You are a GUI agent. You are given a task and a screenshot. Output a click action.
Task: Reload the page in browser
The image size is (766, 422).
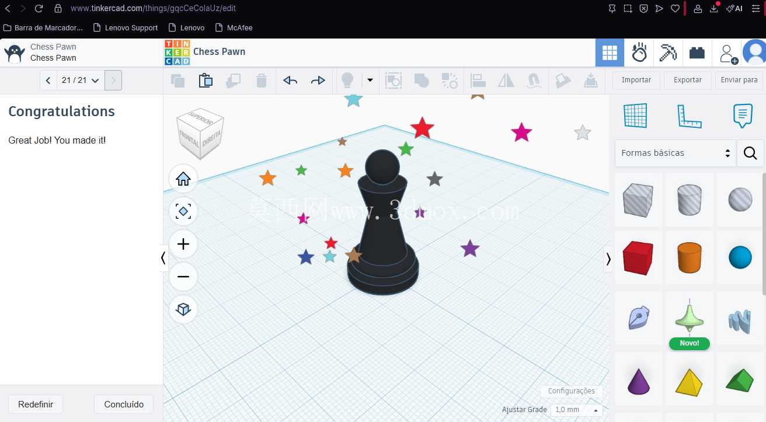point(39,9)
